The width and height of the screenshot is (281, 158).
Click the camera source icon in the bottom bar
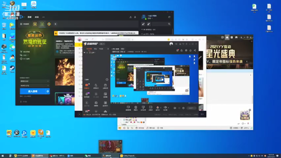pos(136,108)
